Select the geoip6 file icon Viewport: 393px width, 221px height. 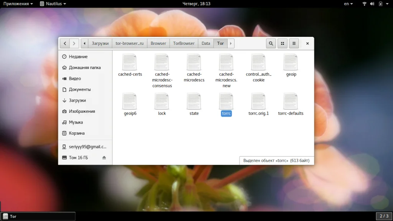click(130, 102)
